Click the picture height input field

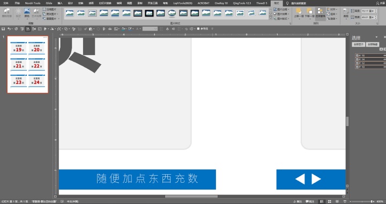tap(369, 11)
